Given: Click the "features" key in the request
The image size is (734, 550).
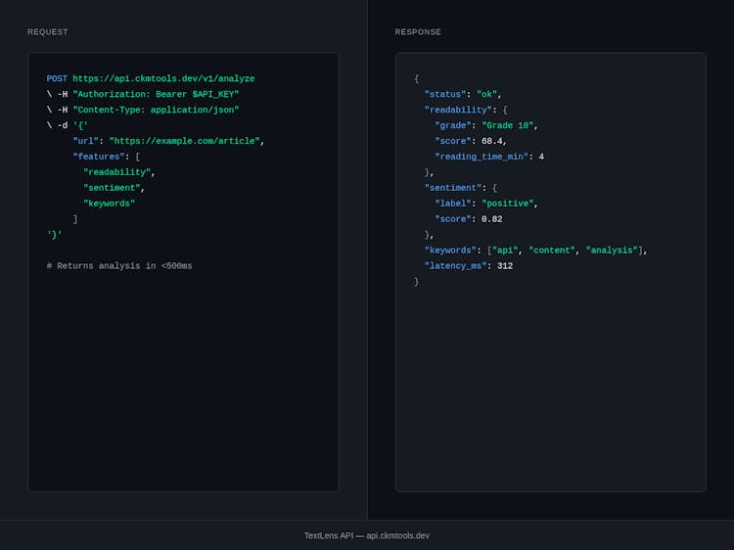Looking at the screenshot, I should [x=99, y=157].
